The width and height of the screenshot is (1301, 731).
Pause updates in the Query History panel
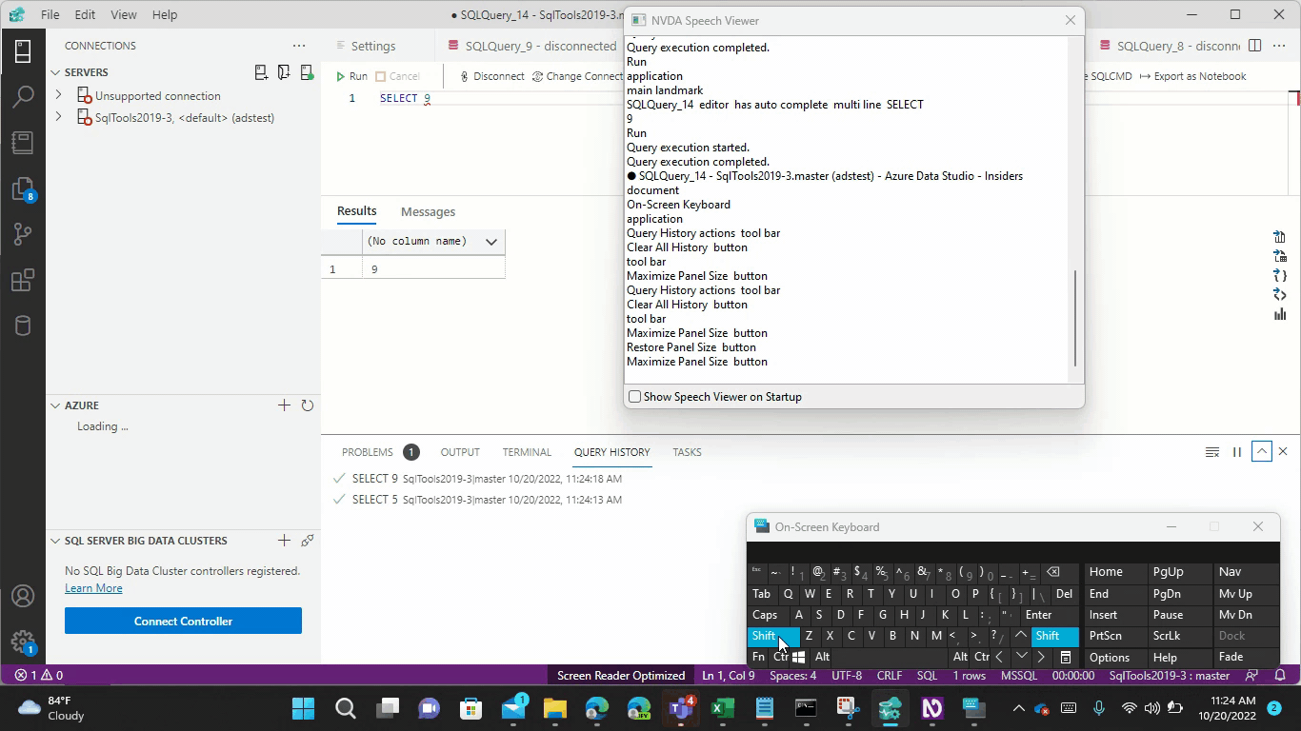coord(1236,451)
